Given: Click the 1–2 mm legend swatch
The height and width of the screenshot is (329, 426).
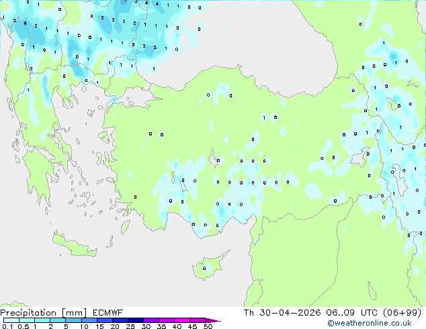Looking at the screenshot, I should point(42,320).
